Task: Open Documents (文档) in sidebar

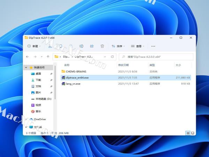Action: [x=38, y=86]
